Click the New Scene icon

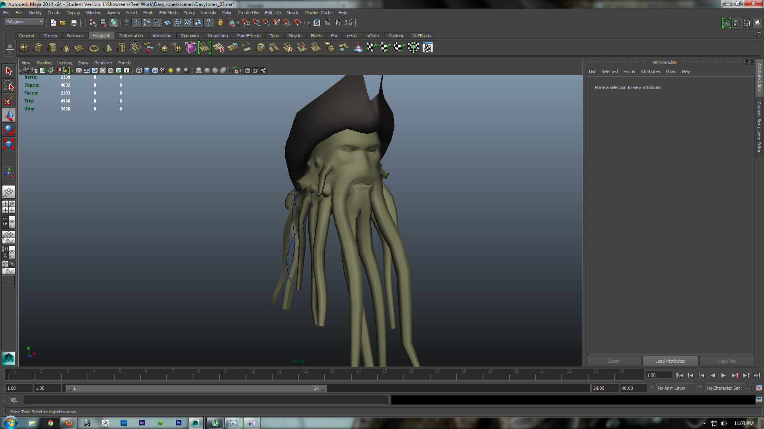(53, 23)
